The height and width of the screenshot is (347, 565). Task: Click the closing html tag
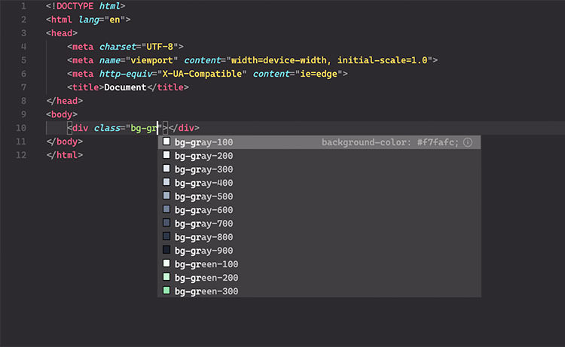(65, 155)
